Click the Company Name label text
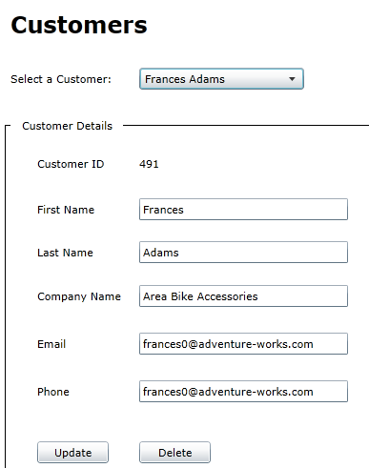This screenshot has height=468, width=369. tap(79, 296)
